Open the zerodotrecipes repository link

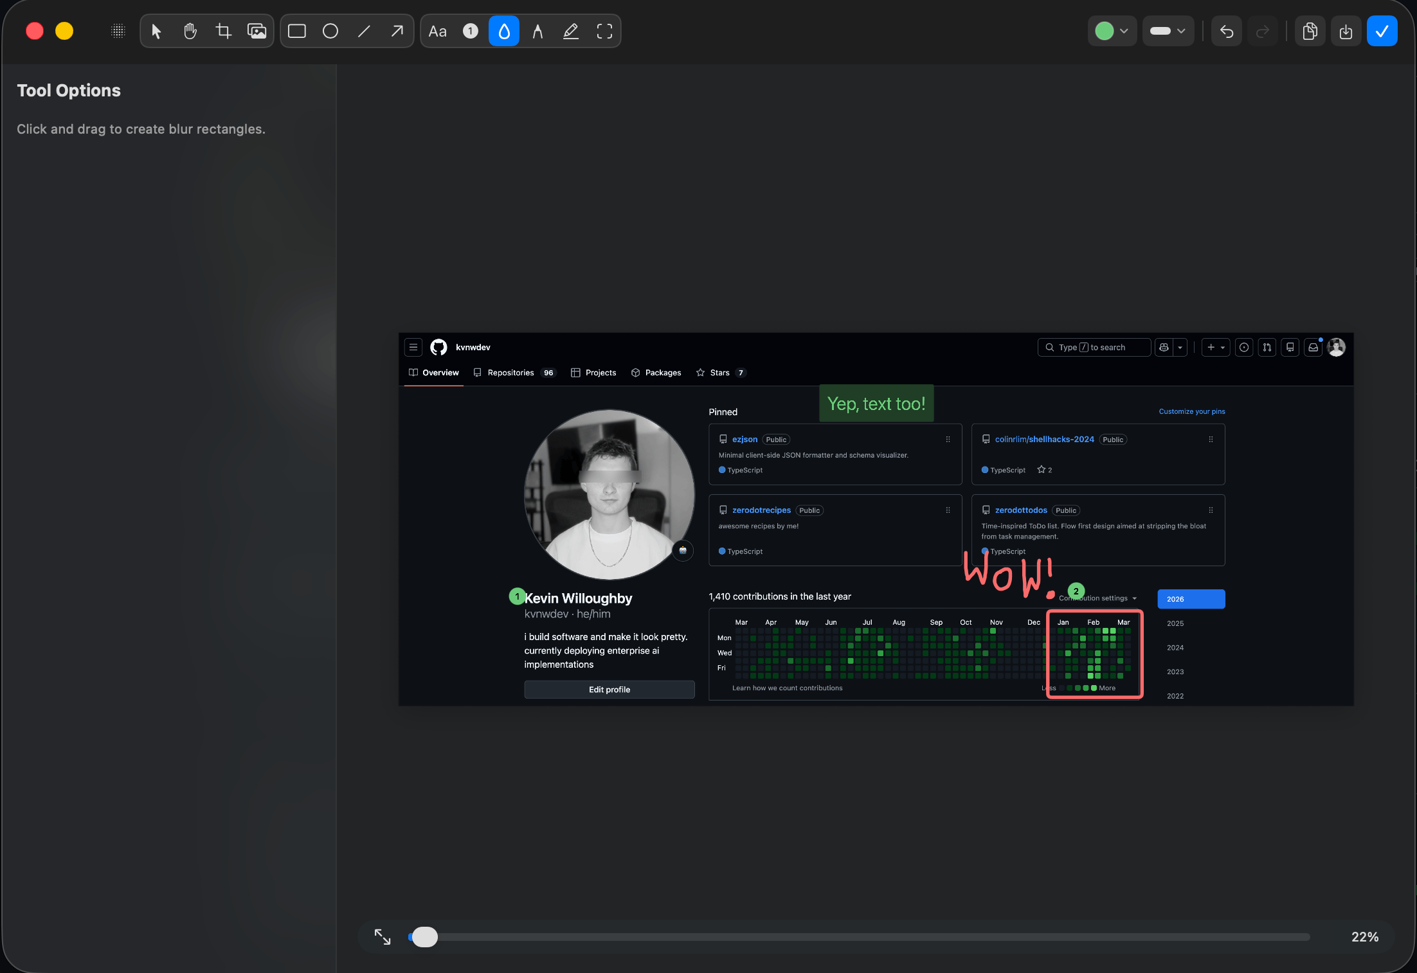(761, 510)
